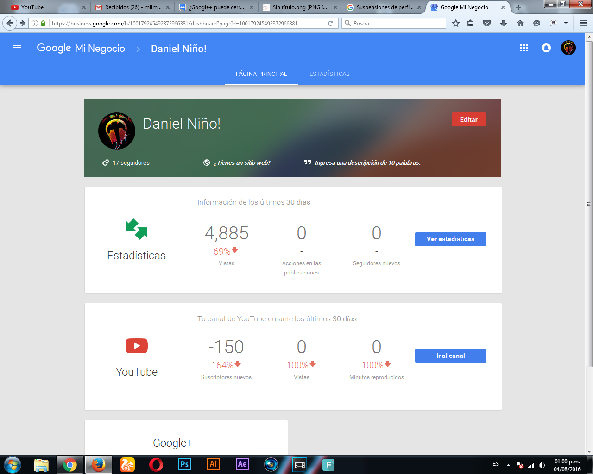Viewport: 593px width, 474px height.
Task: Open the smiley chat icon in toolbar
Action: pyautogui.click(x=537, y=23)
